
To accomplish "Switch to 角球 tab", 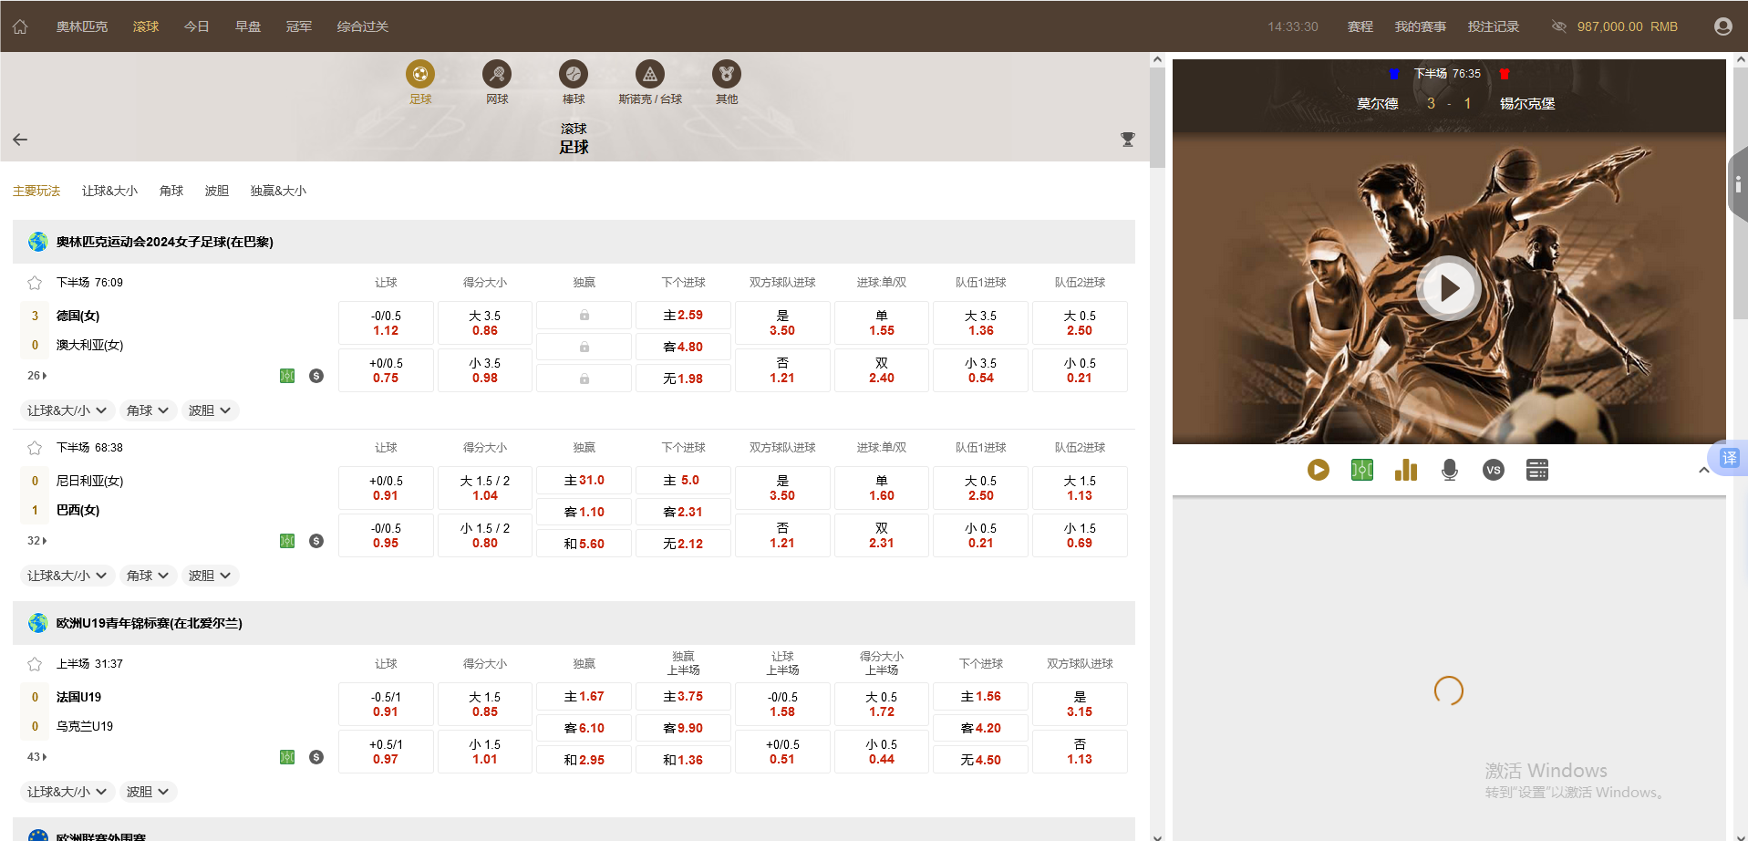I will pos(171,191).
